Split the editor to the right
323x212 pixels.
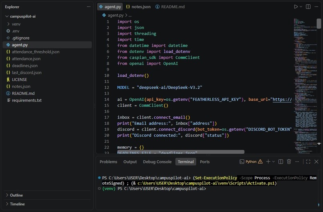pyautogui.click(x=308, y=7)
